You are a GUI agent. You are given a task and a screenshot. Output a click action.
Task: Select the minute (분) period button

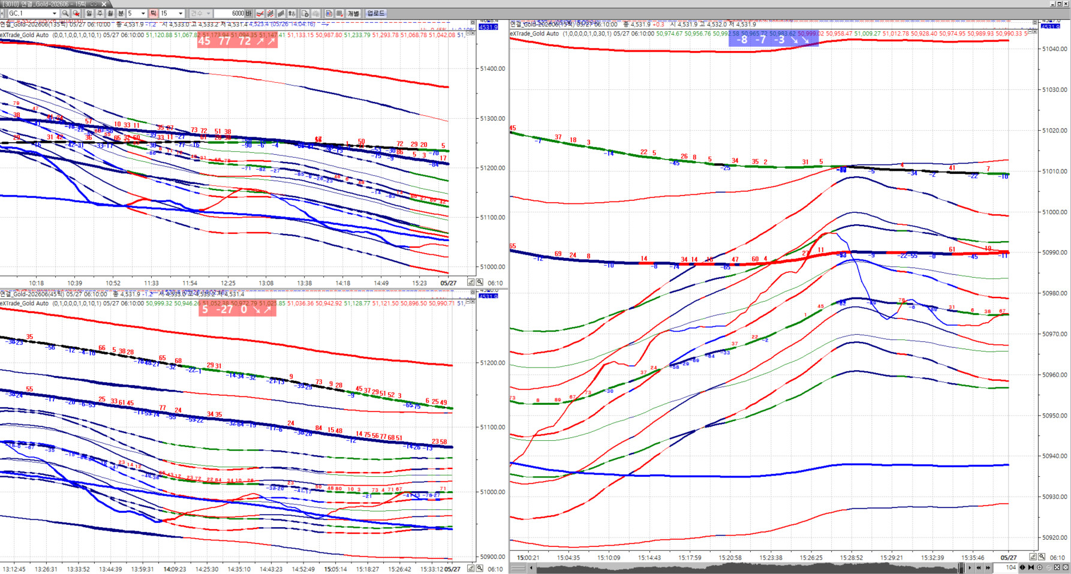point(121,13)
